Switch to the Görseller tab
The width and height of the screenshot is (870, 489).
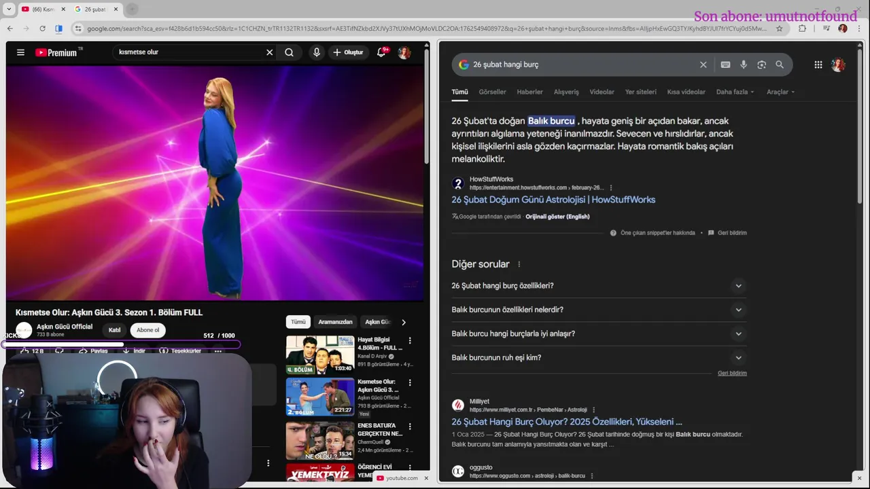coord(492,92)
